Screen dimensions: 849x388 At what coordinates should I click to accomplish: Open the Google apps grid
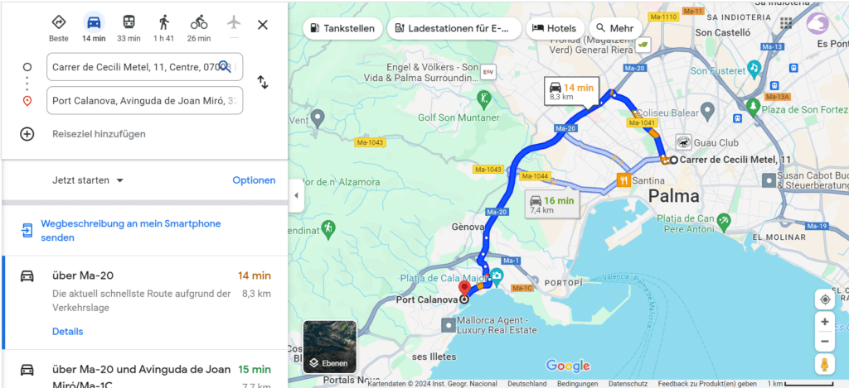(786, 23)
